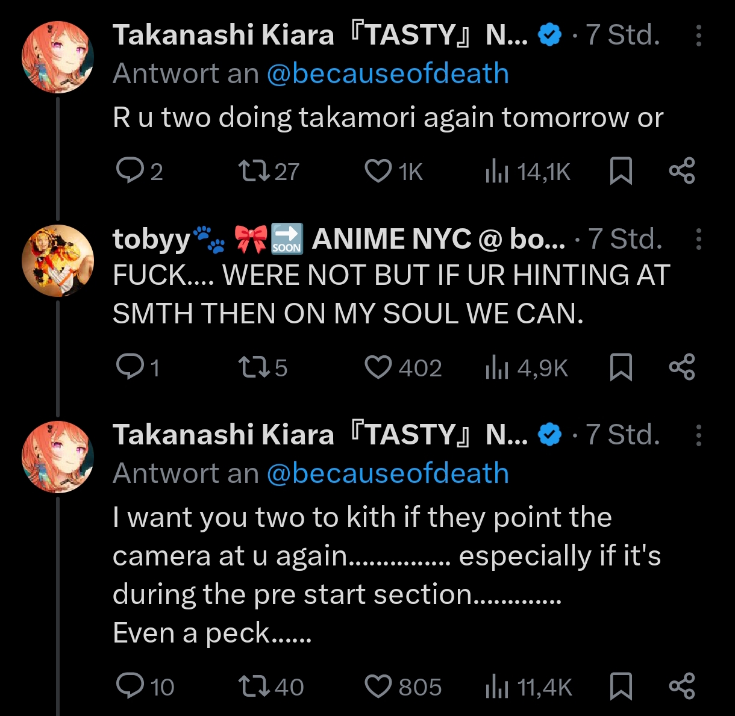Share Kiara's takamori question tweet

coord(682,171)
